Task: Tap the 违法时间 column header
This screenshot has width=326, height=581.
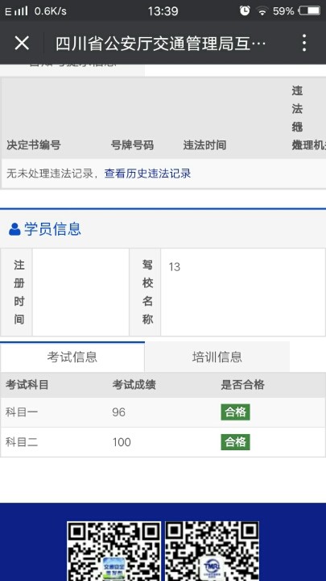Action: (x=204, y=145)
